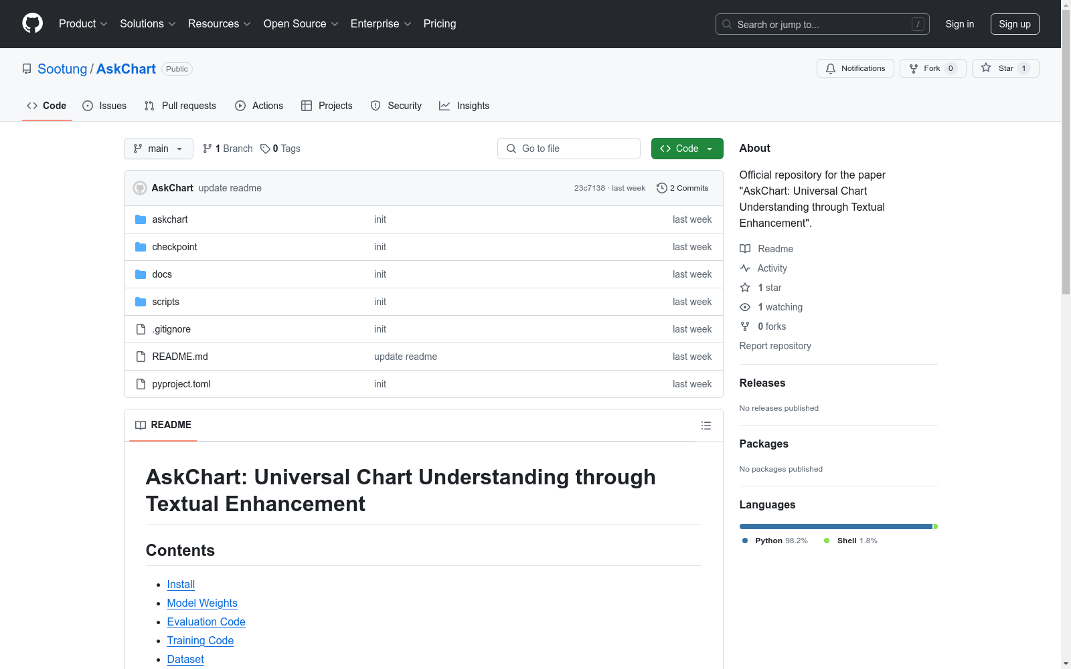Switch to the Insights tab
Screen dimensions: 1071x669
coord(465,106)
